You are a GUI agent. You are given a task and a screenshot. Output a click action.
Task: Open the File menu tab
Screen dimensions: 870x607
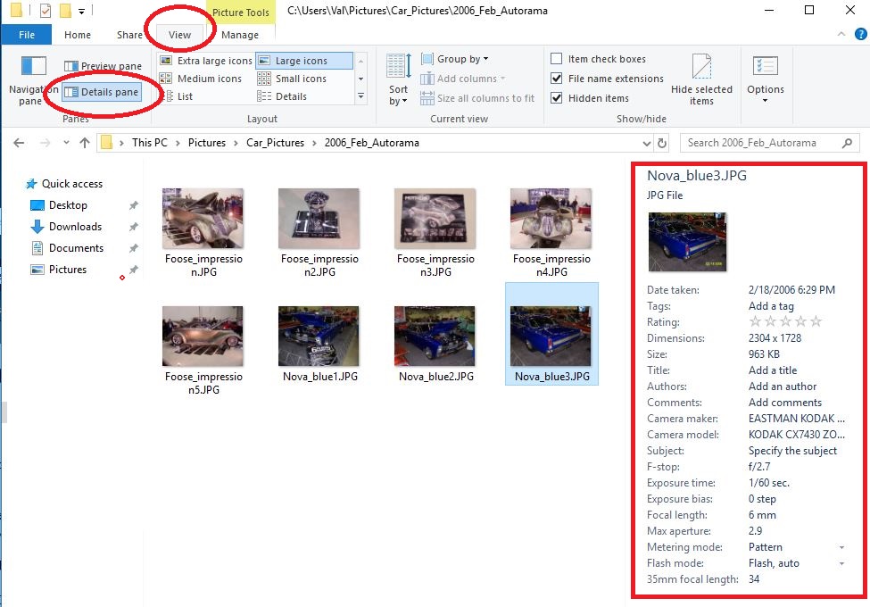pyautogui.click(x=27, y=35)
